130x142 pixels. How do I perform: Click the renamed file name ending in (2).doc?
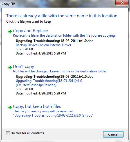(53, 115)
